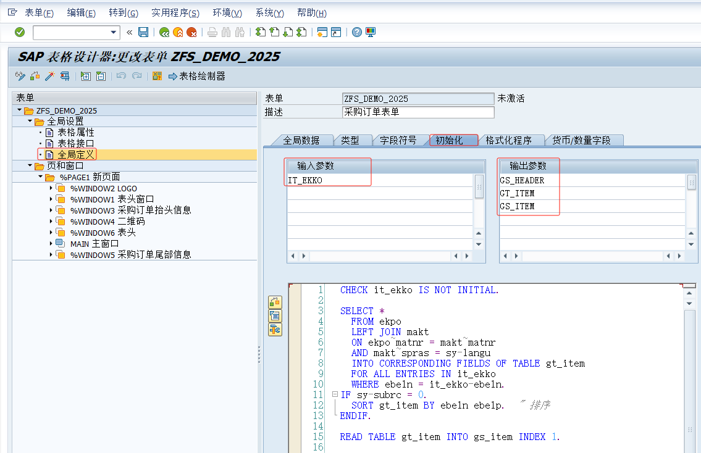The width and height of the screenshot is (701, 453).
Task: Collapse the %PAGE1 新页面 node
Action: pos(41,177)
